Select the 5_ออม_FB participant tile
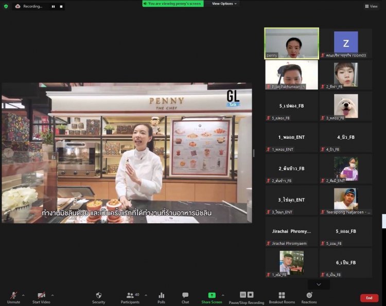 (346, 231)
